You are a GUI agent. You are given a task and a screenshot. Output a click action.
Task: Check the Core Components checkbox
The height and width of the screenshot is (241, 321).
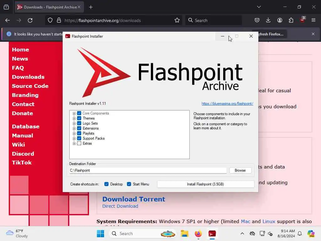[79, 113]
